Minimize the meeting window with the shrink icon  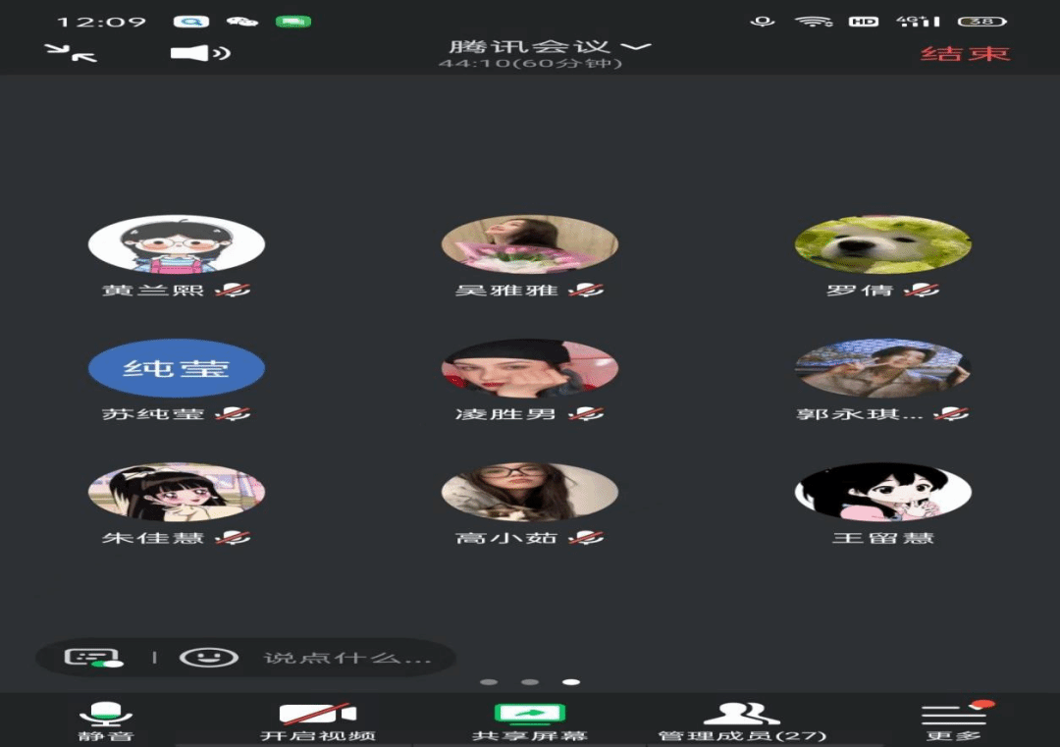coord(72,52)
